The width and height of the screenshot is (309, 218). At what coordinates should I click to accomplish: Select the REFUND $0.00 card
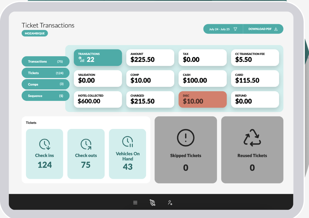255,100
